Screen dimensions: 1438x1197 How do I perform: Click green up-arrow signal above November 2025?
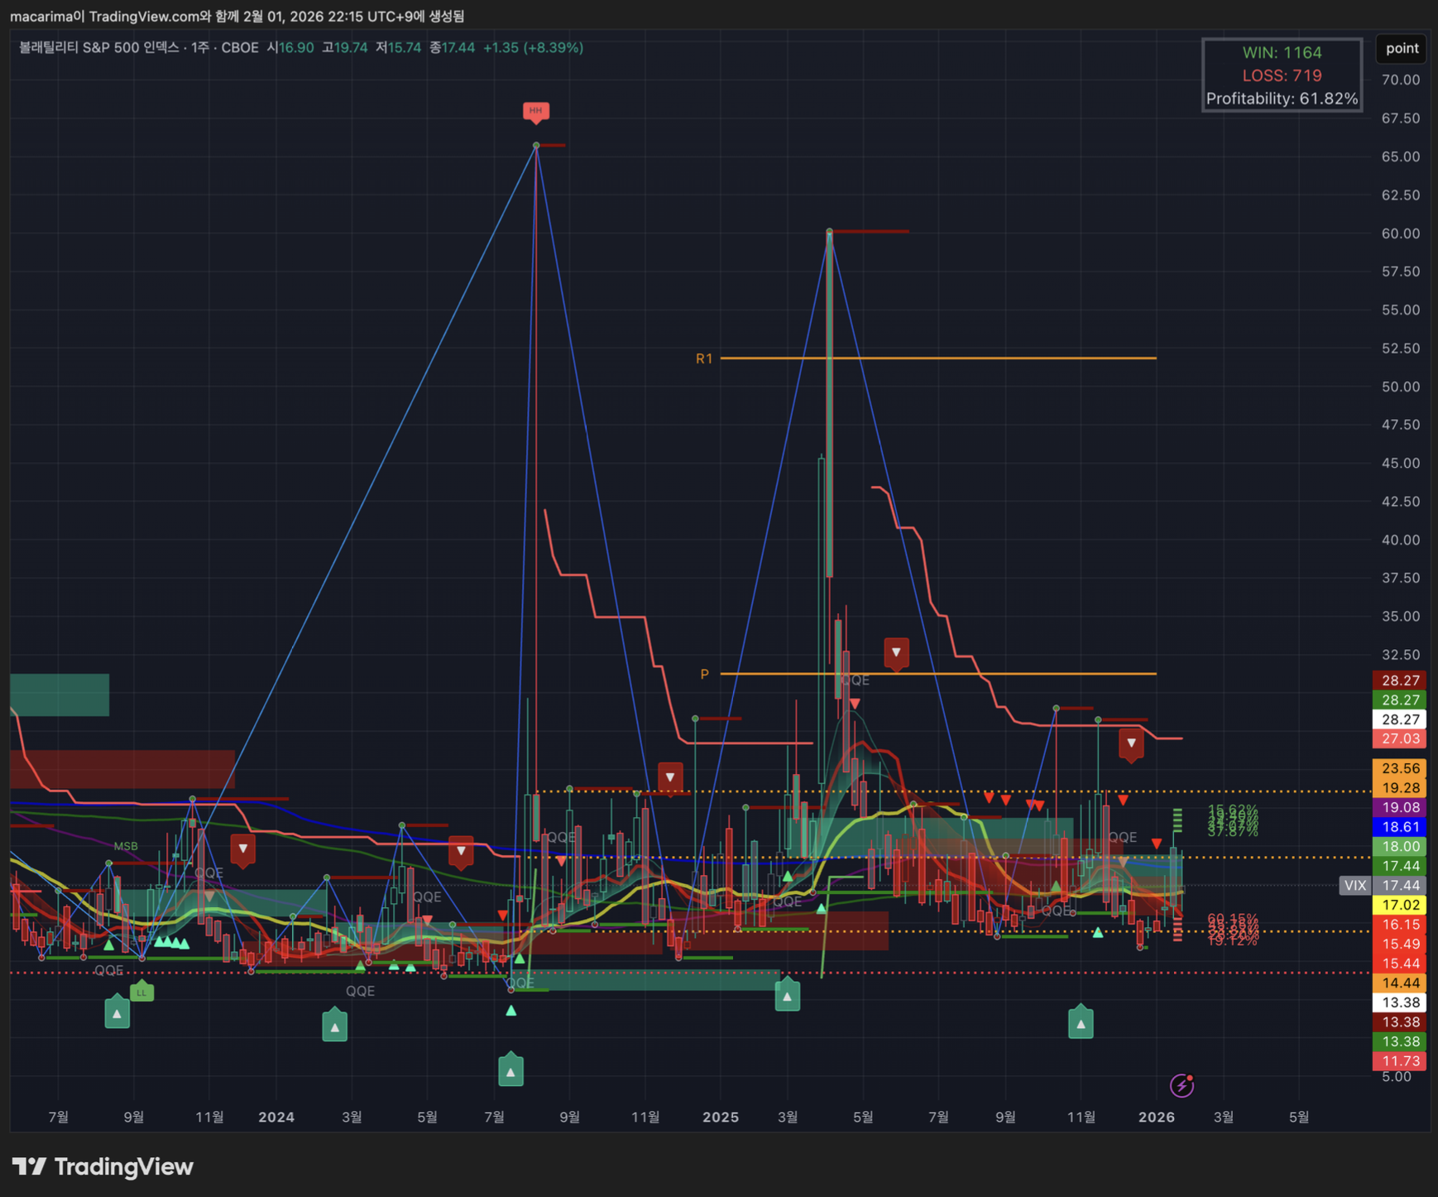click(1081, 1023)
